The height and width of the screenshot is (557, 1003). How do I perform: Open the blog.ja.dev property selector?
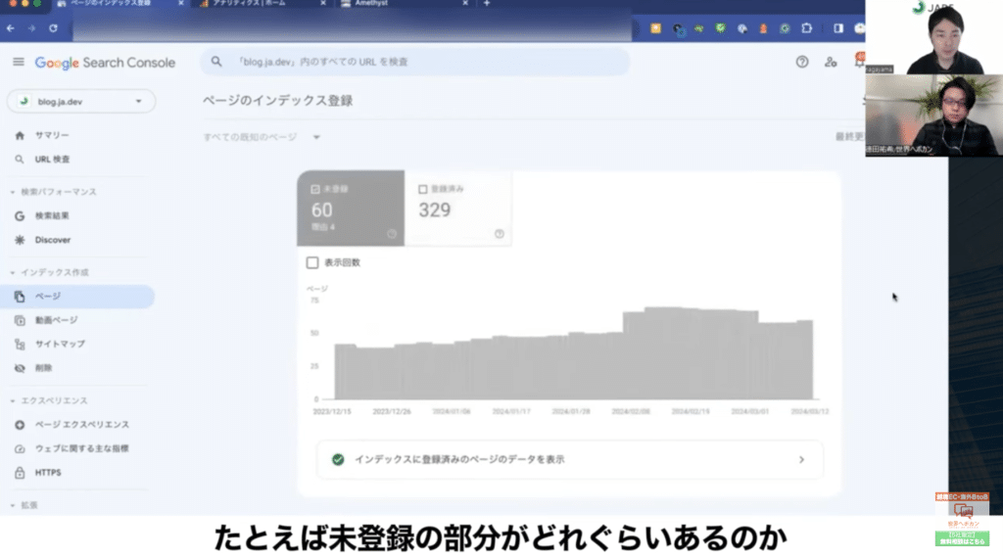coord(81,101)
